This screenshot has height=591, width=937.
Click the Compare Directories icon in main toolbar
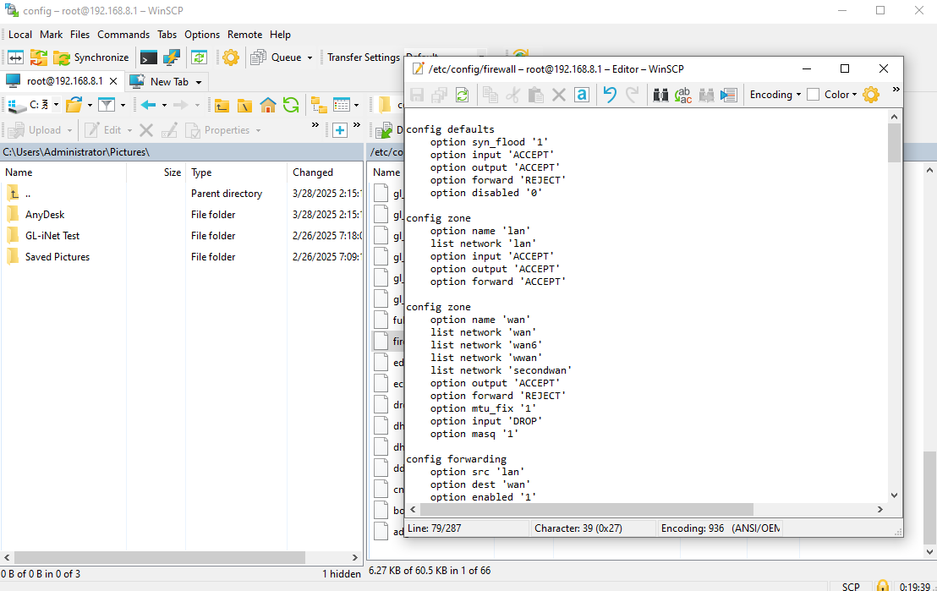(x=15, y=57)
